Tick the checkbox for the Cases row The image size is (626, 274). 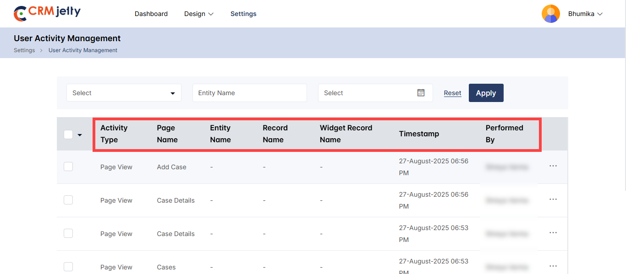click(68, 267)
